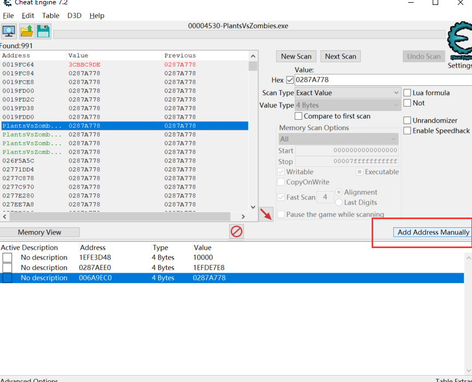Image resolution: width=472 pixels, height=382 pixels.
Task: Click the Settings label under the logo
Action: click(459, 66)
